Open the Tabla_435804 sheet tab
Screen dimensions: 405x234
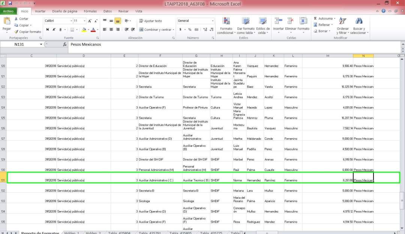(x=119, y=232)
